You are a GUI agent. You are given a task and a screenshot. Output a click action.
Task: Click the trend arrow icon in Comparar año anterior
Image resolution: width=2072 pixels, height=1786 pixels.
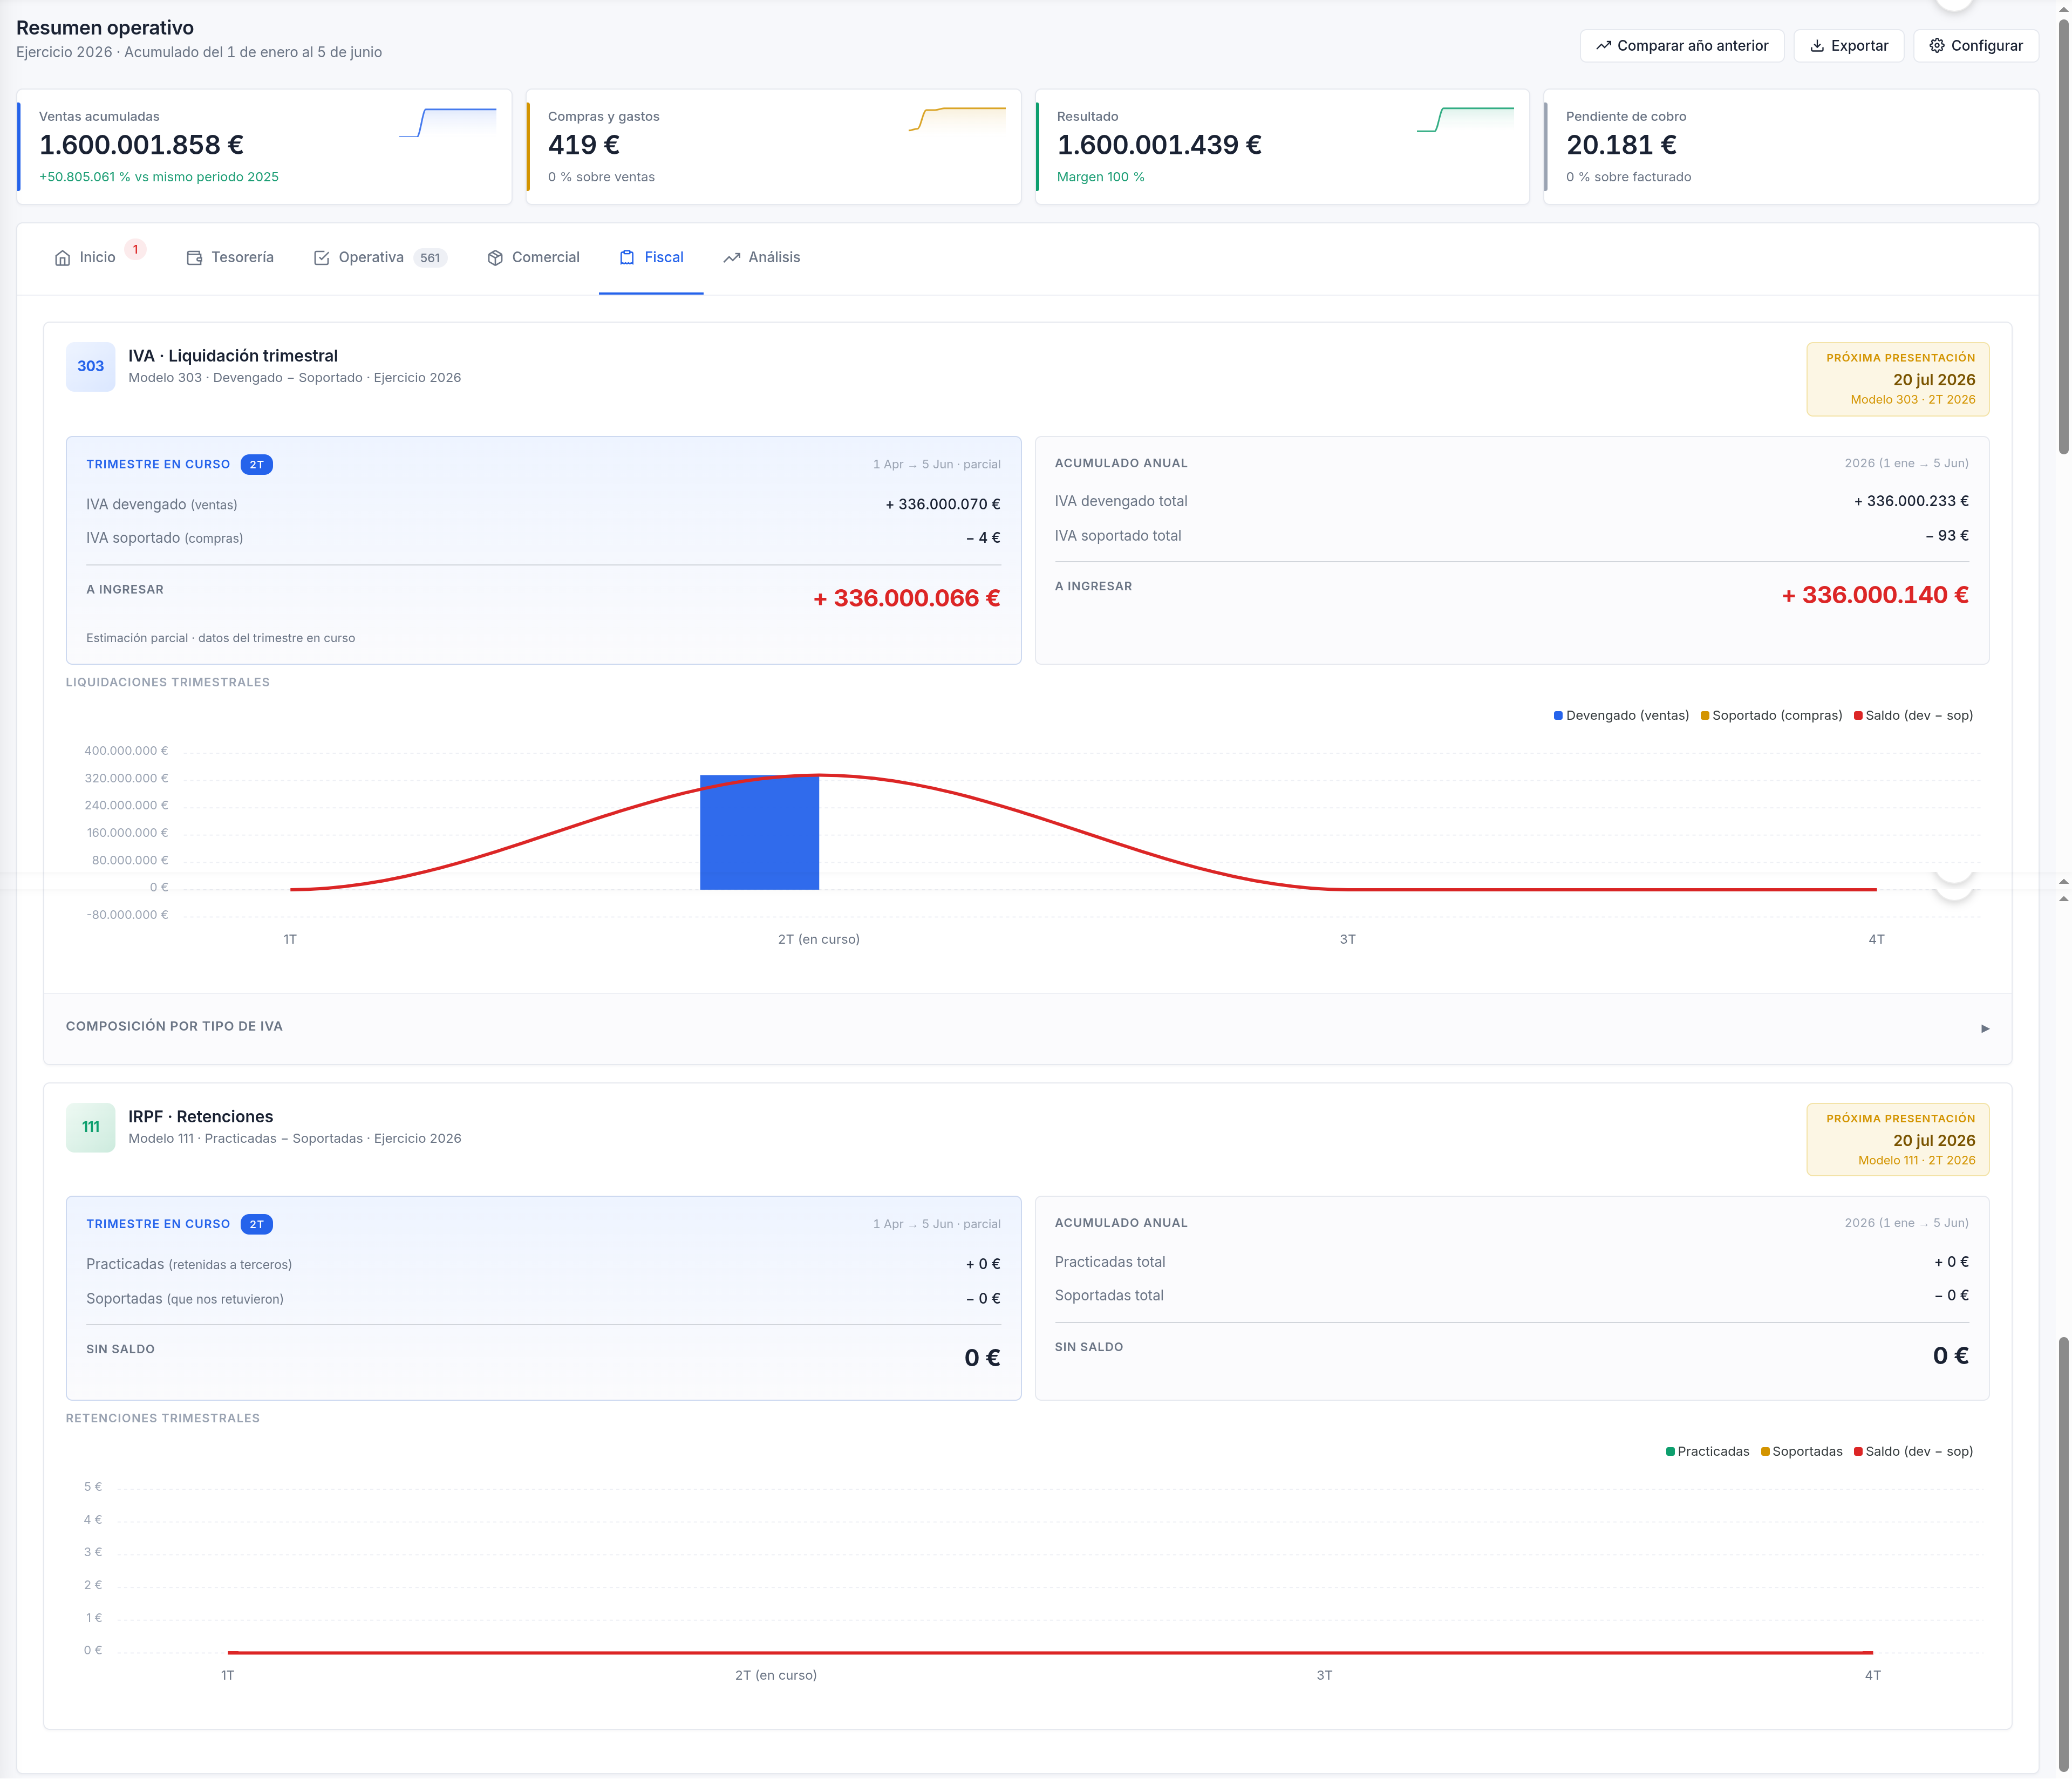point(1604,46)
